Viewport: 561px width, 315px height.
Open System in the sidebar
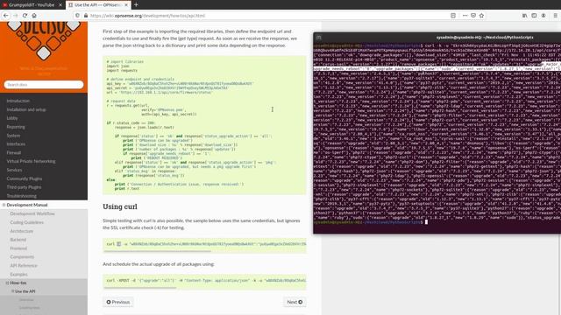click(13, 136)
